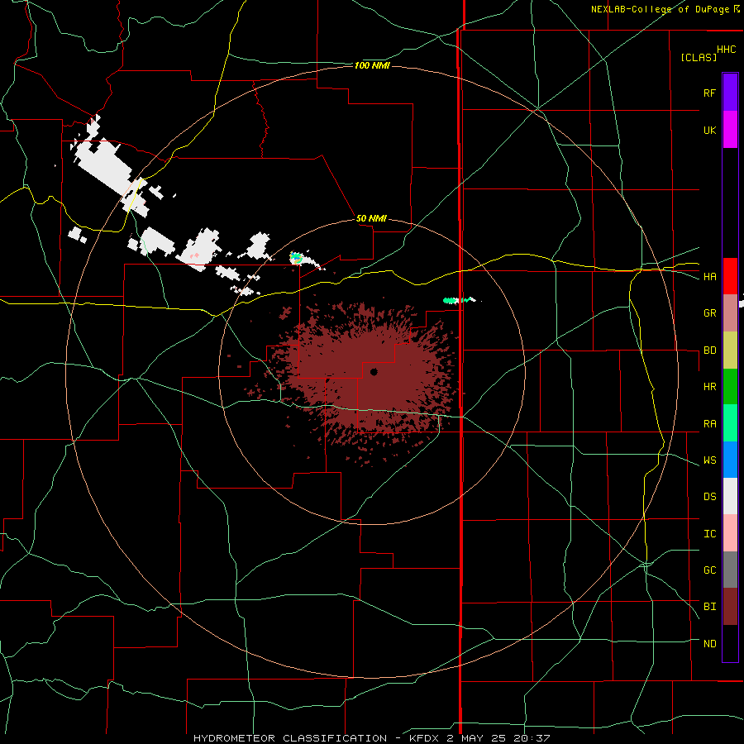This screenshot has width=744, height=744.
Task: Click the BI brown legend swatch
Action: (x=730, y=607)
